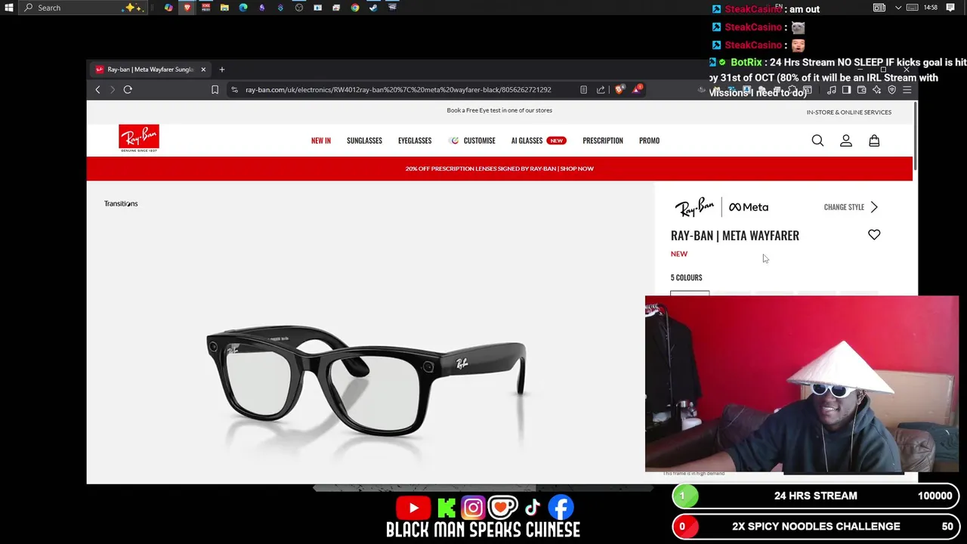The image size is (967, 544).
Task: Click the streamer webcam overlay
Action: click(802, 384)
